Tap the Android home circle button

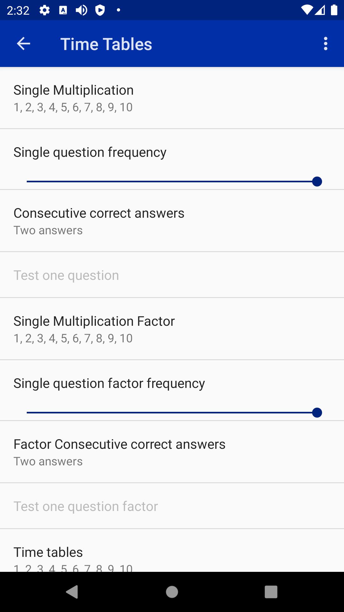coord(172,592)
